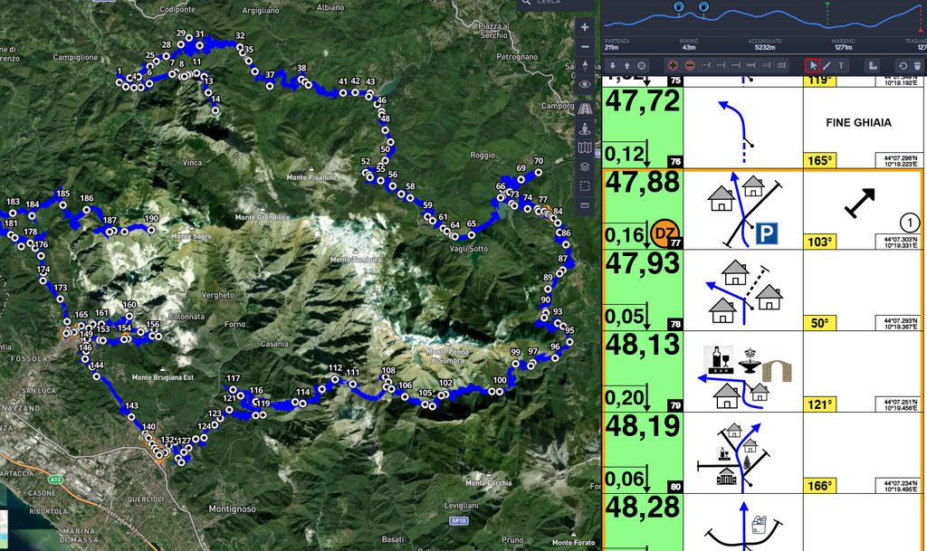Select the pencil draw tool

[x=827, y=65]
